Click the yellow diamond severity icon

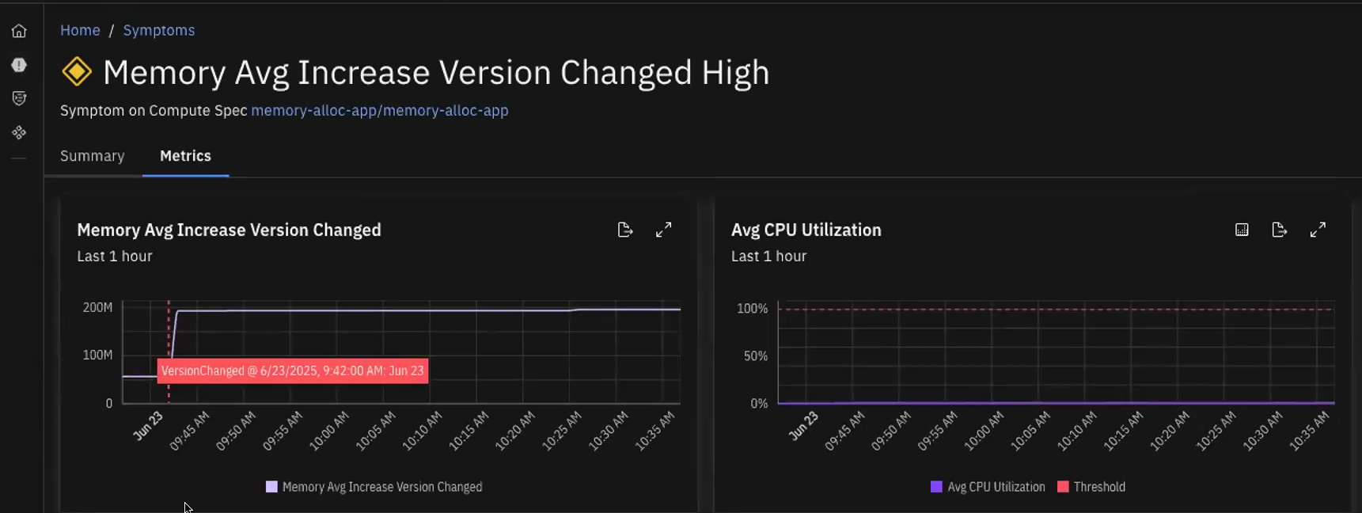[x=77, y=72]
